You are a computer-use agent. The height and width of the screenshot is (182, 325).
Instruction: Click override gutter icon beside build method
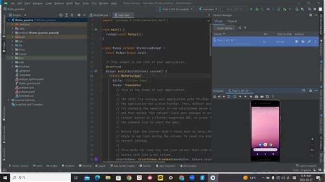[x=96, y=71]
